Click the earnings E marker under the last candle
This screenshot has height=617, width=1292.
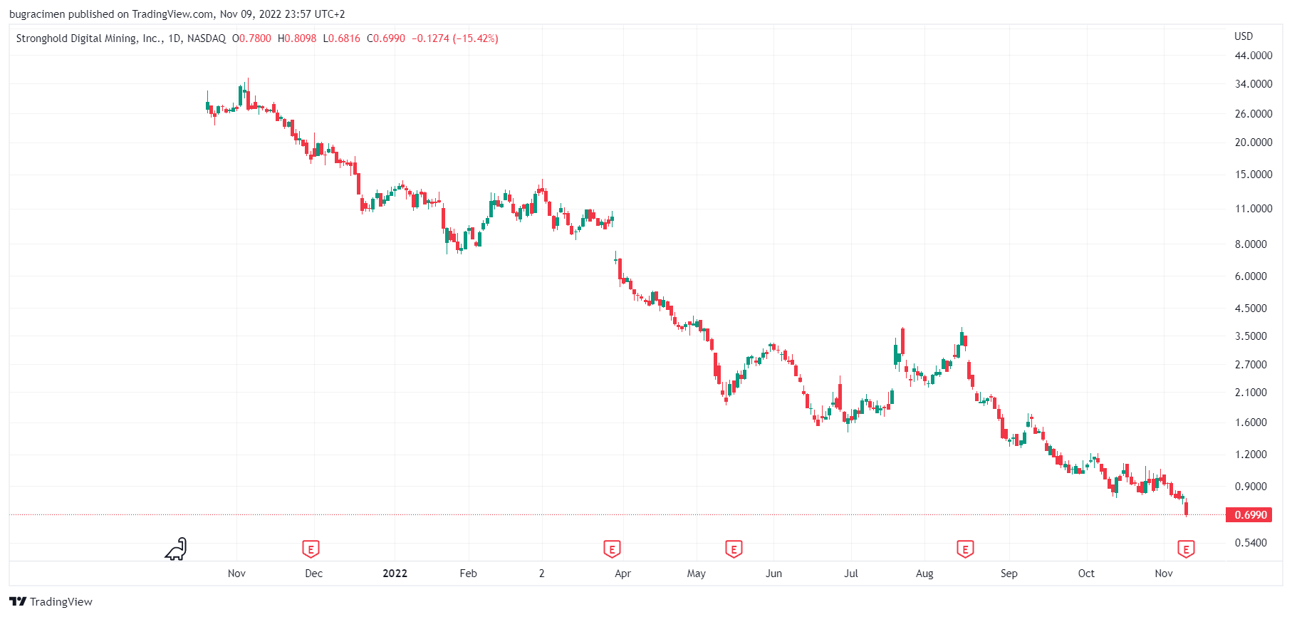pos(1186,549)
